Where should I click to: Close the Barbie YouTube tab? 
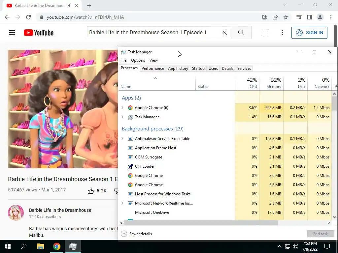pyautogui.click(x=77, y=6)
